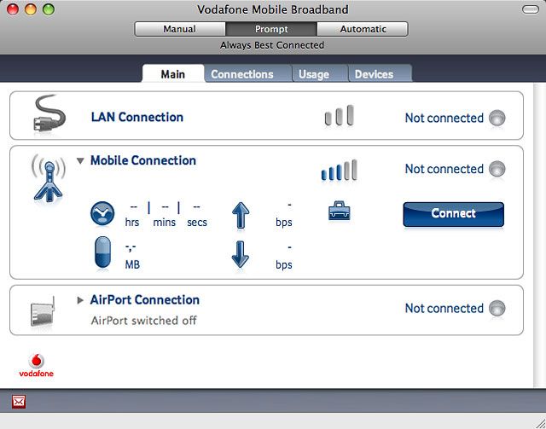Click the upload speed up arrow

tap(240, 214)
